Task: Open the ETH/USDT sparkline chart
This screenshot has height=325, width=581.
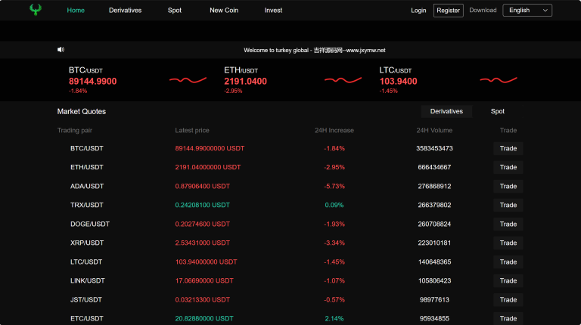Action: pos(343,80)
